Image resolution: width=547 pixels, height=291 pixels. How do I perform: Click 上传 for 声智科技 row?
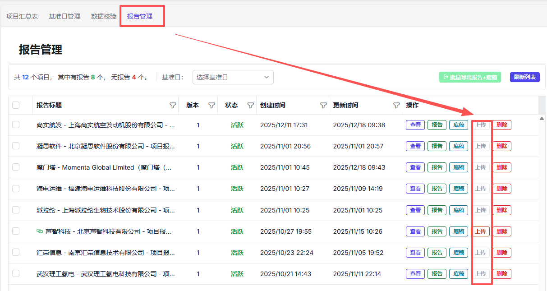click(480, 231)
